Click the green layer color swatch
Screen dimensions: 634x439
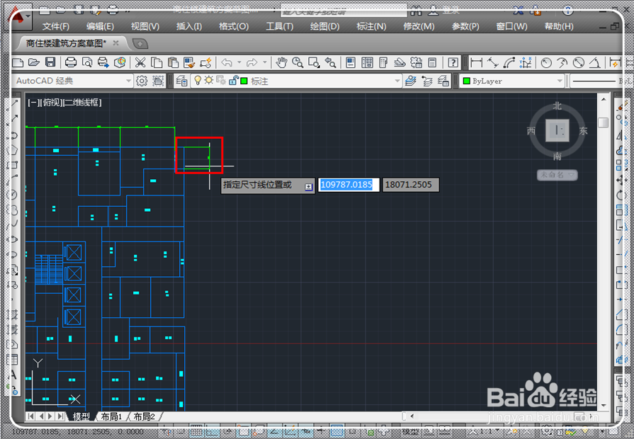pos(244,81)
